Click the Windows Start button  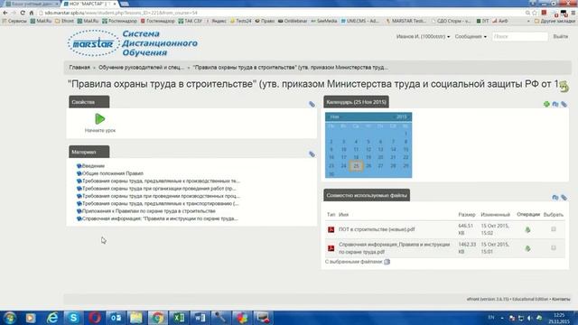pyautogui.click(x=10, y=318)
